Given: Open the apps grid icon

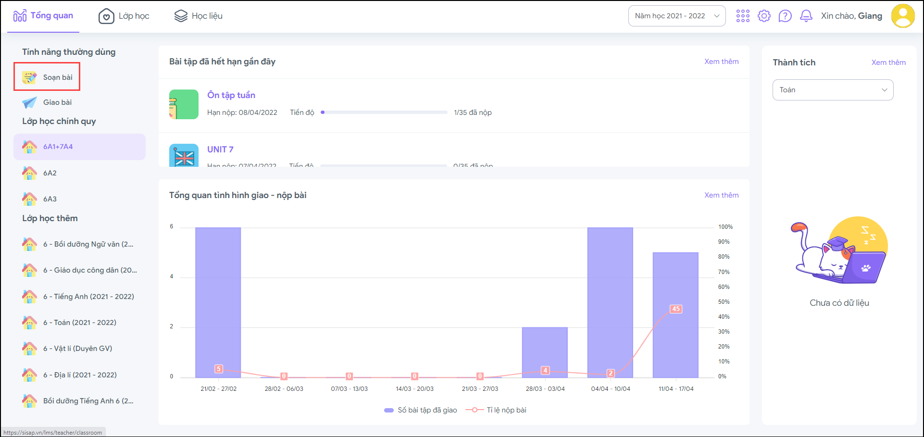Looking at the screenshot, I should click(x=743, y=16).
